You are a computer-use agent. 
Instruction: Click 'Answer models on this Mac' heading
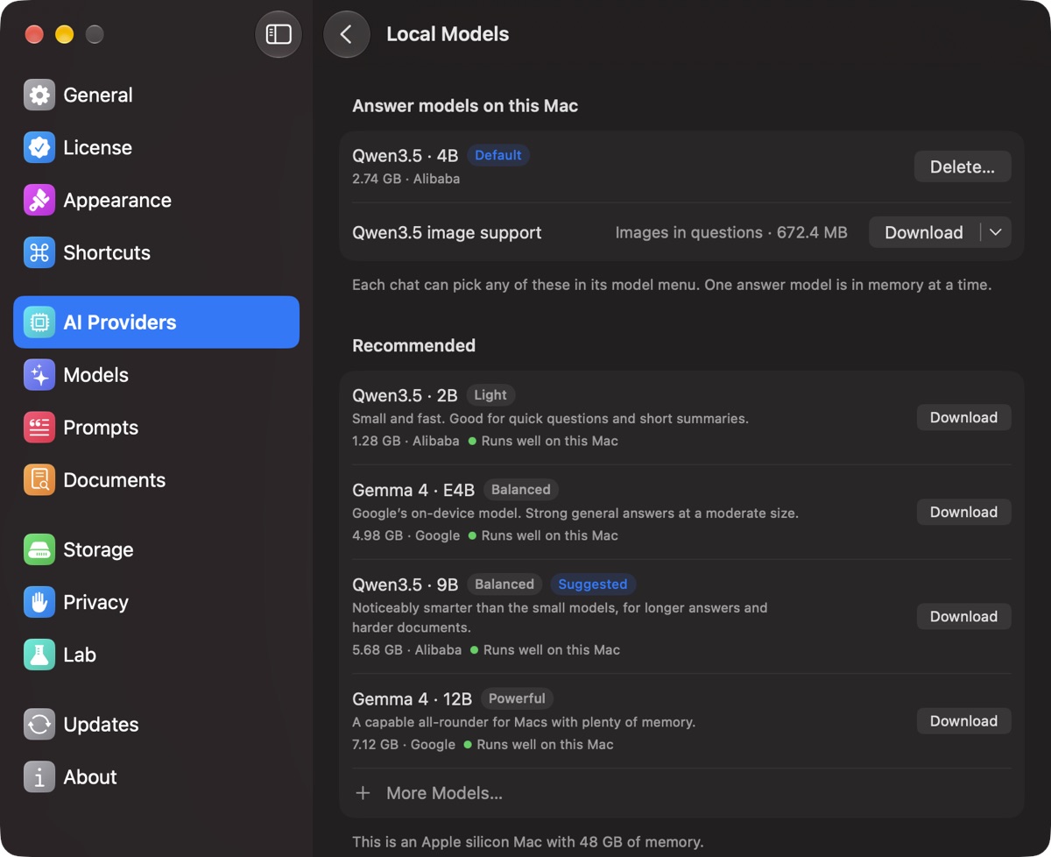(x=465, y=106)
